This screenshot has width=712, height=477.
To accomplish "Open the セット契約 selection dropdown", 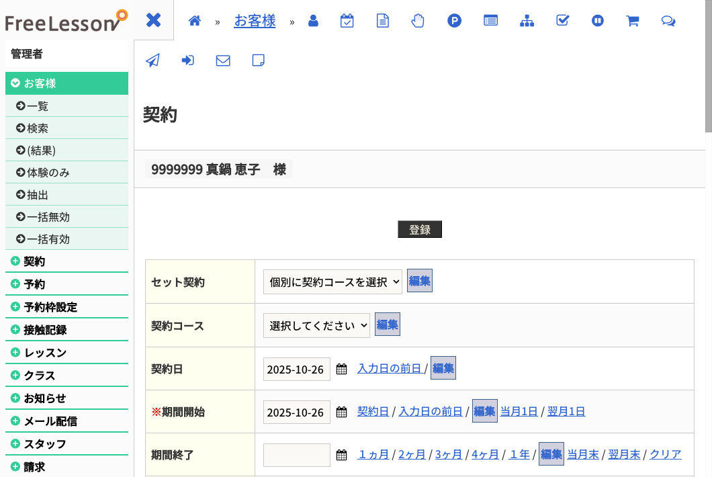I will point(332,281).
